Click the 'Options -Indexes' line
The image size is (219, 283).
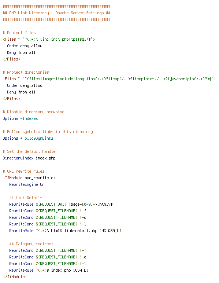21,118
